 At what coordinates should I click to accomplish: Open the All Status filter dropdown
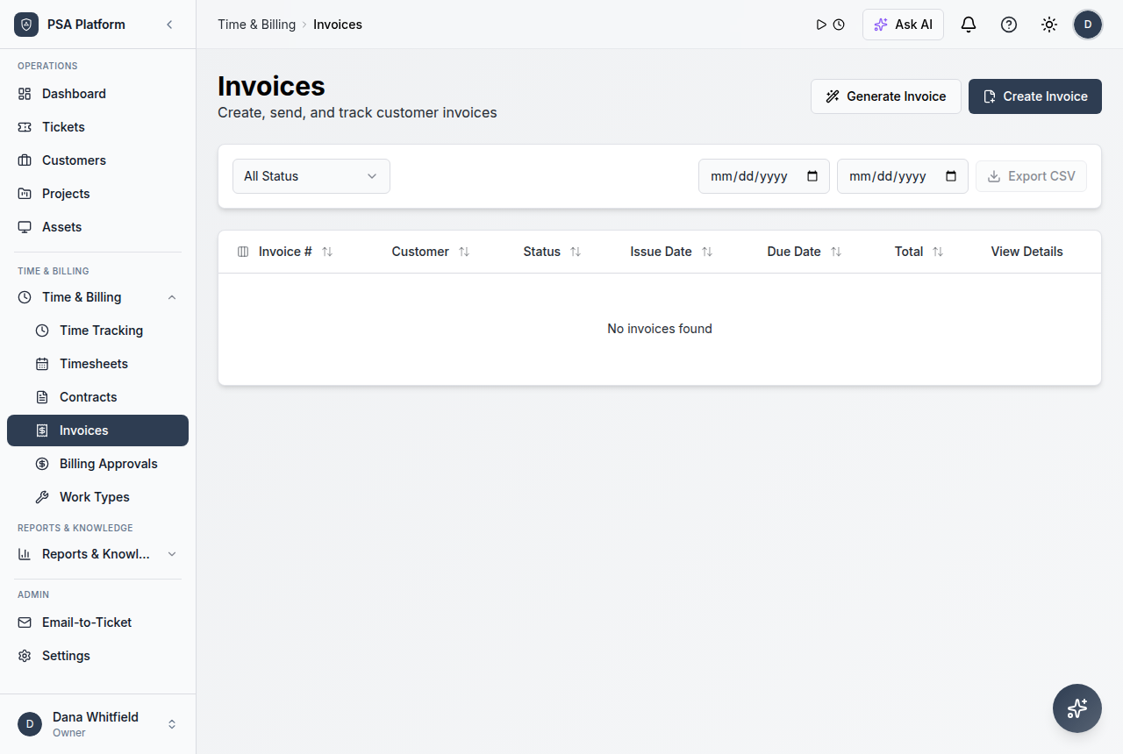click(311, 176)
